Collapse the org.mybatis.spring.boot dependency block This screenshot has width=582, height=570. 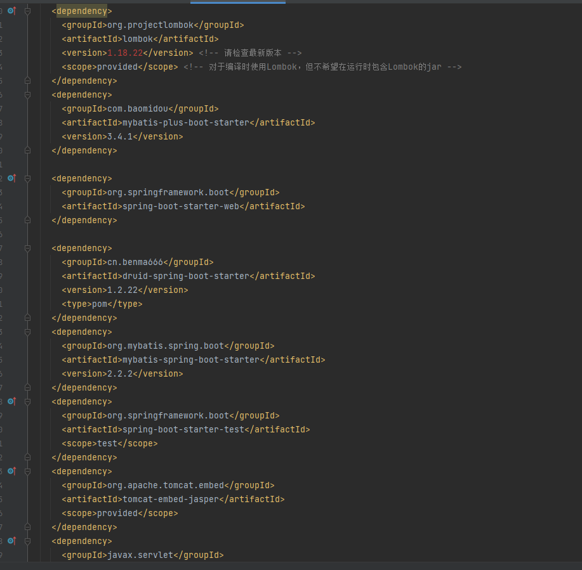pos(27,332)
